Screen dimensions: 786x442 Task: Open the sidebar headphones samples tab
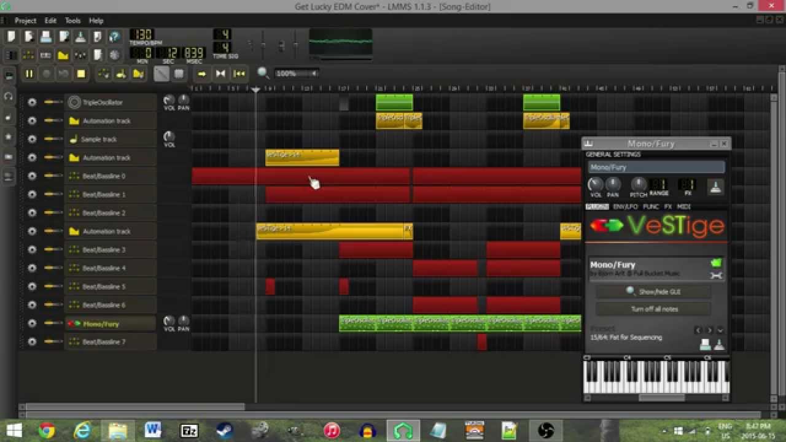9,96
